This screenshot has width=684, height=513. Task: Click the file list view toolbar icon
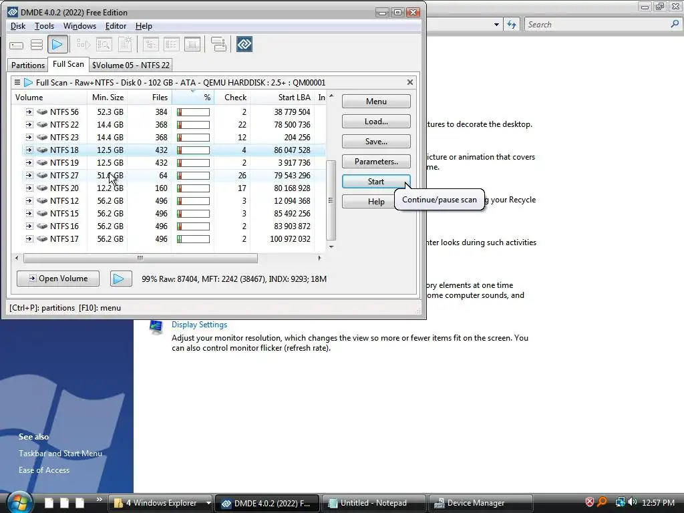point(172,44)
